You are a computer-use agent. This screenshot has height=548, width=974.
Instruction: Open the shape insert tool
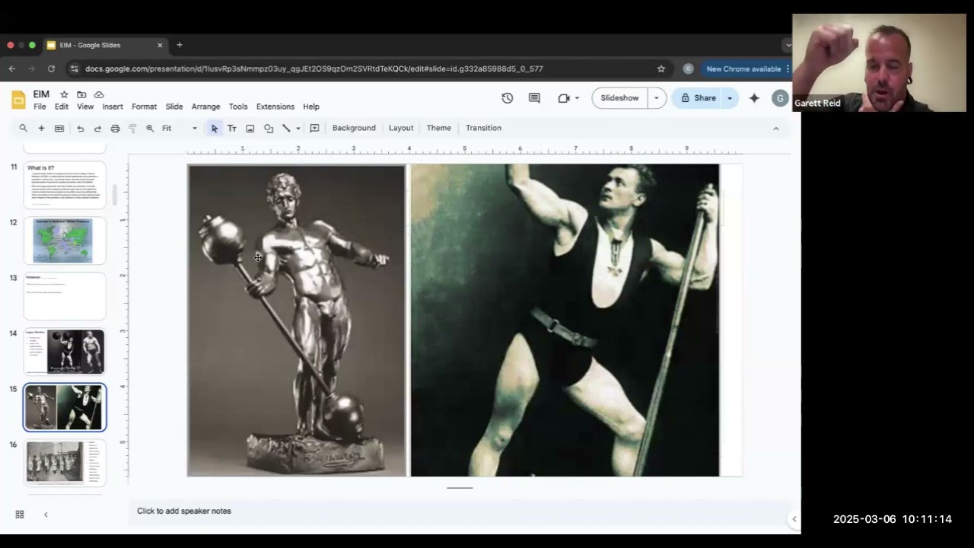tap(269, 129)
